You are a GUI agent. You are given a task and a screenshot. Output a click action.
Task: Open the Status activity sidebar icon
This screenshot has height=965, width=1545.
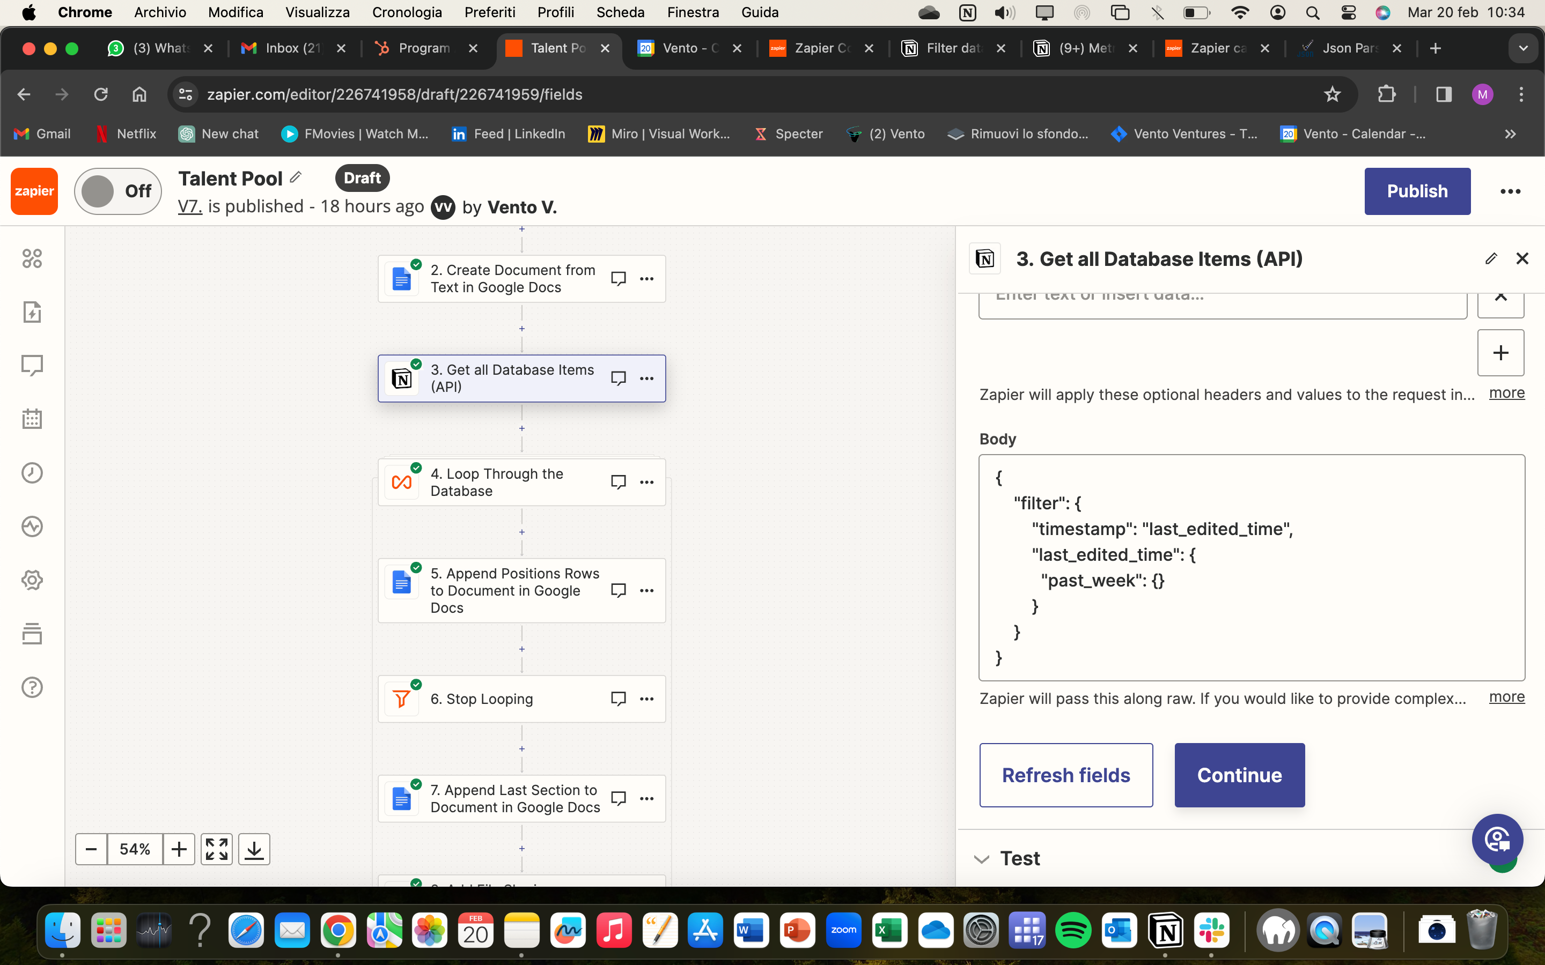click(32, 526)
